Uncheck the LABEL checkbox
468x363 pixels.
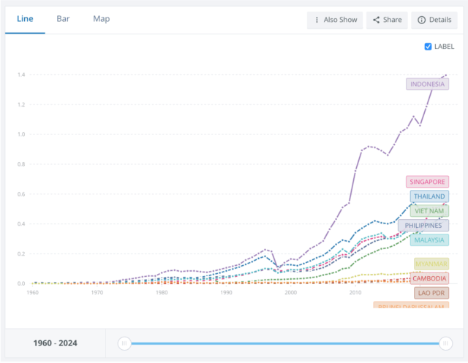click(x=429, y=47)
